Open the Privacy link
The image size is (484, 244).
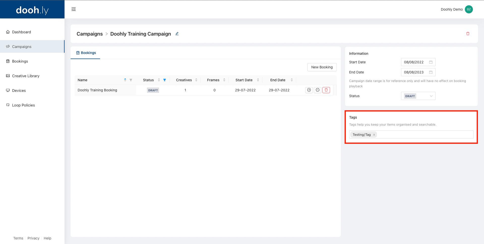(x=34, y=238)
